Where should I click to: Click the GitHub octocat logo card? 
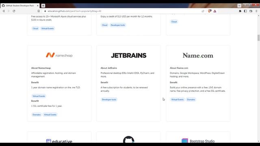128,140
